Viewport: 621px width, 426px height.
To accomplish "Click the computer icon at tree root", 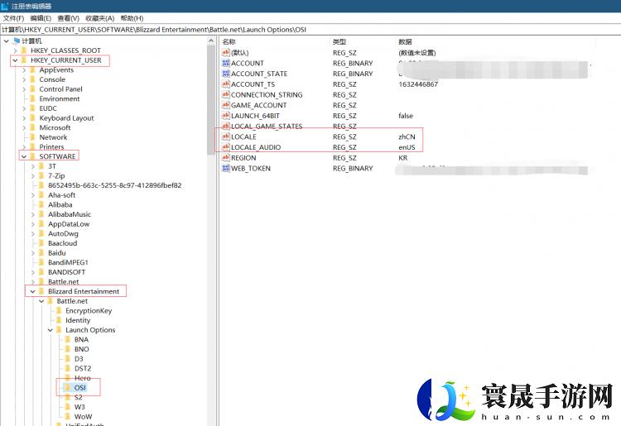I will click(17, 41).
